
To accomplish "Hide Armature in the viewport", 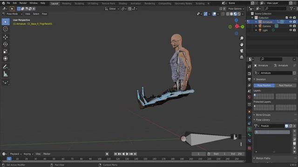I will pyautogui.click(x=291, y=22).
